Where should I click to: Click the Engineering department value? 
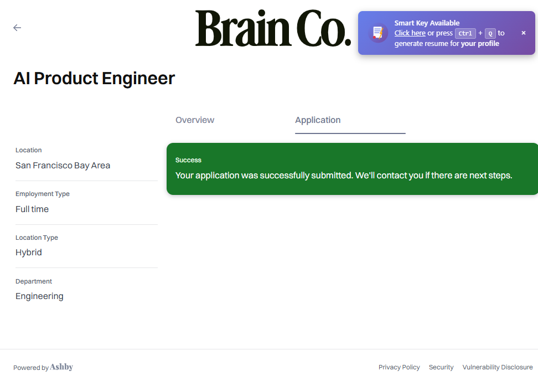point(39,296)
